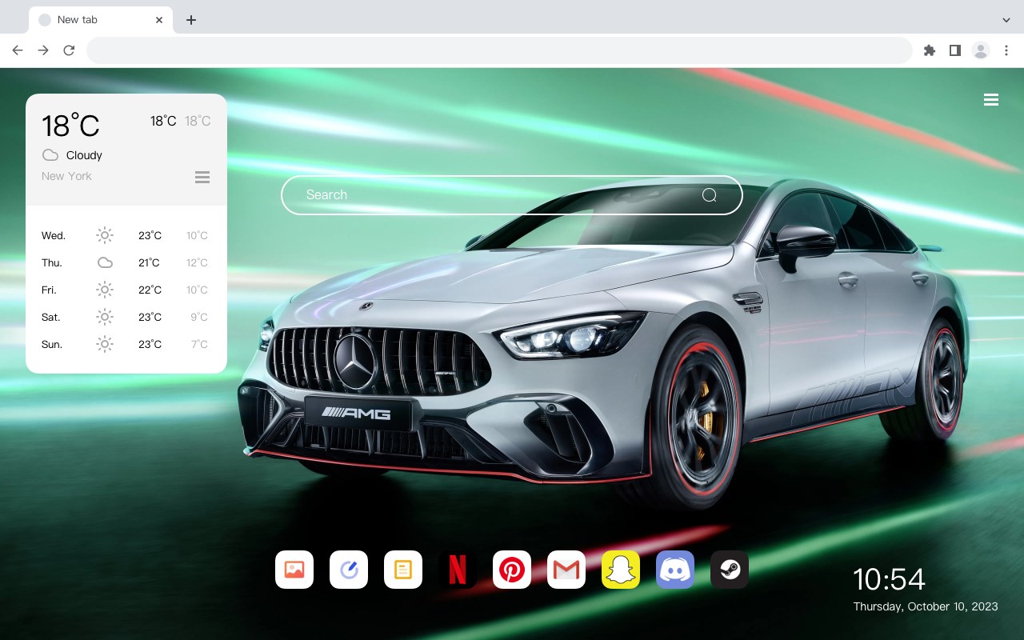
Task: Open the Steam shortcut icon
Action: 730,570
